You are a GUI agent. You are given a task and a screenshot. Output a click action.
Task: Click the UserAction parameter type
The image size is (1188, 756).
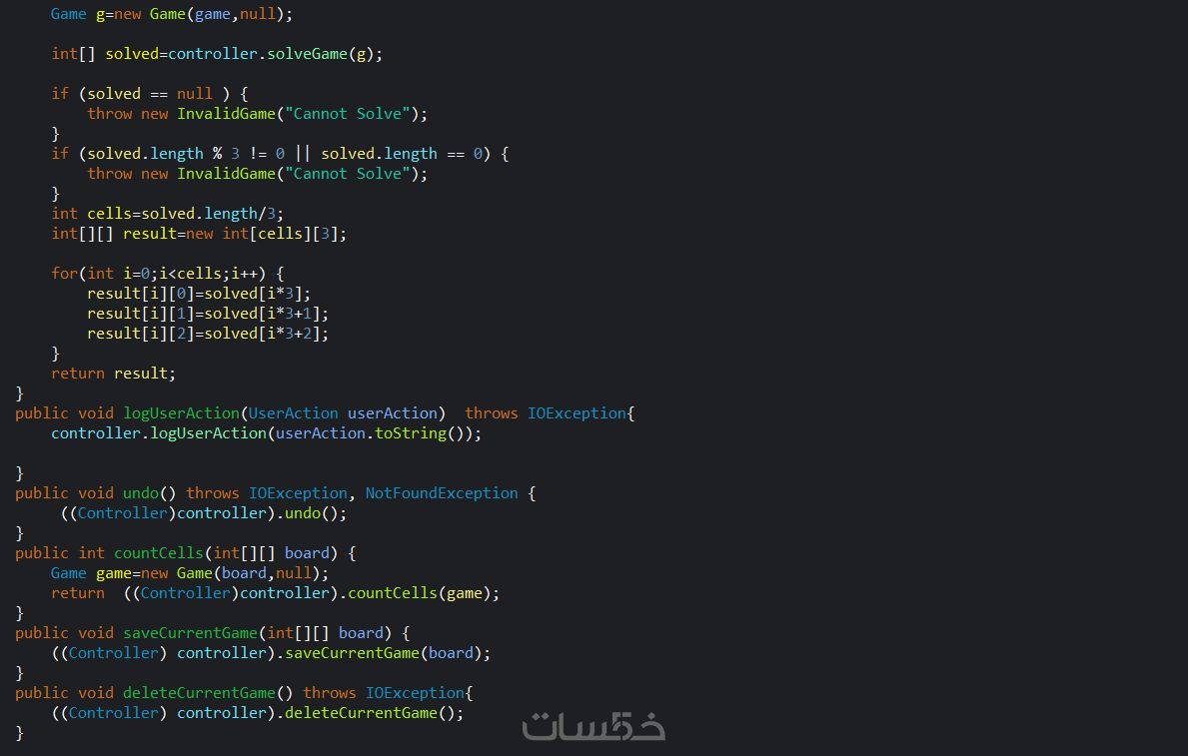pos(293,412)
